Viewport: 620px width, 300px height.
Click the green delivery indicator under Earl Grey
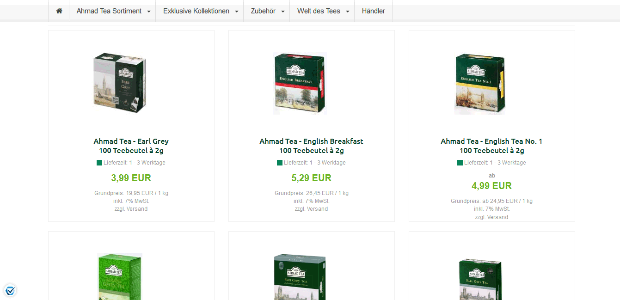tap(99, 163)
